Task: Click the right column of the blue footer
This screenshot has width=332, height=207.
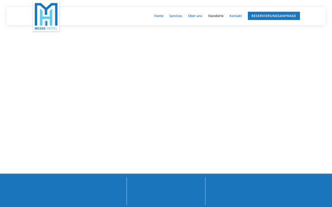Action: click(269, 190)
